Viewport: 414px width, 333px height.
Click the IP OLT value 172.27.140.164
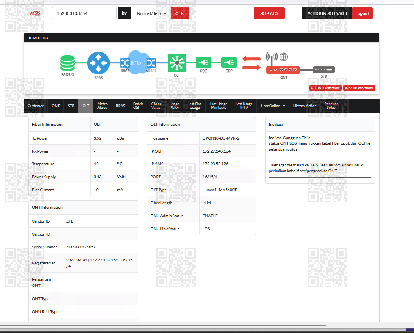216,151
